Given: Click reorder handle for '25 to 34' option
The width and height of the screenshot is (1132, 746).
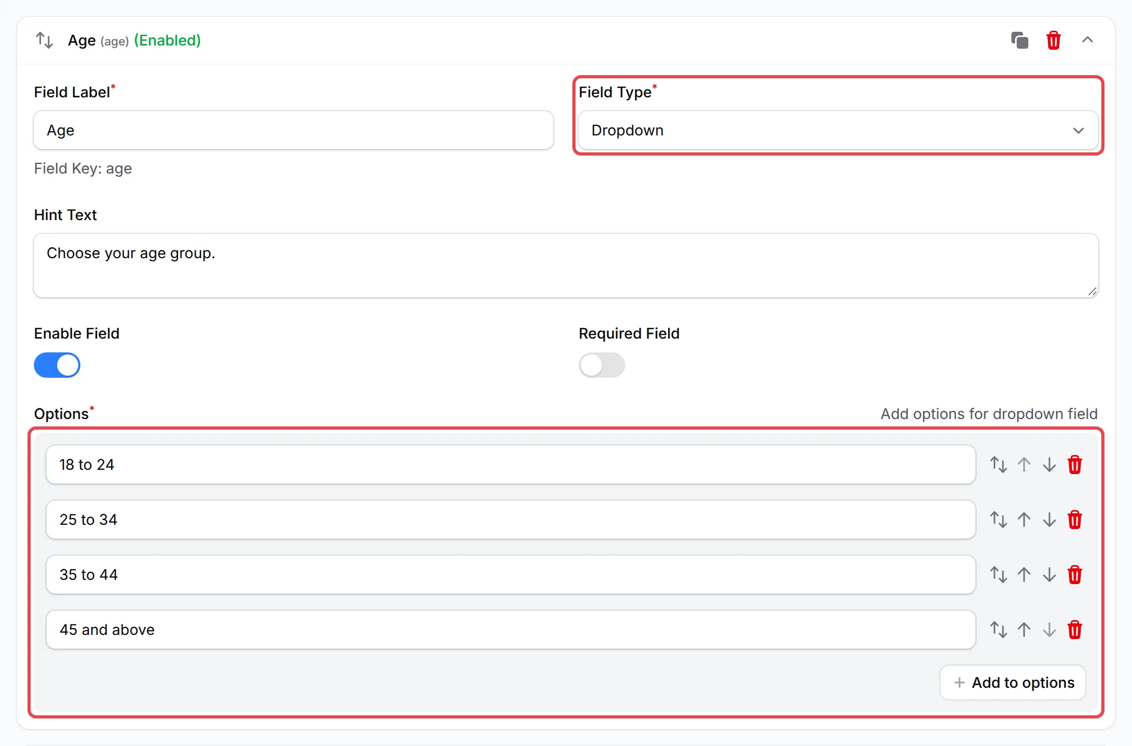Looking at the screenshot, I should (999, 520).
